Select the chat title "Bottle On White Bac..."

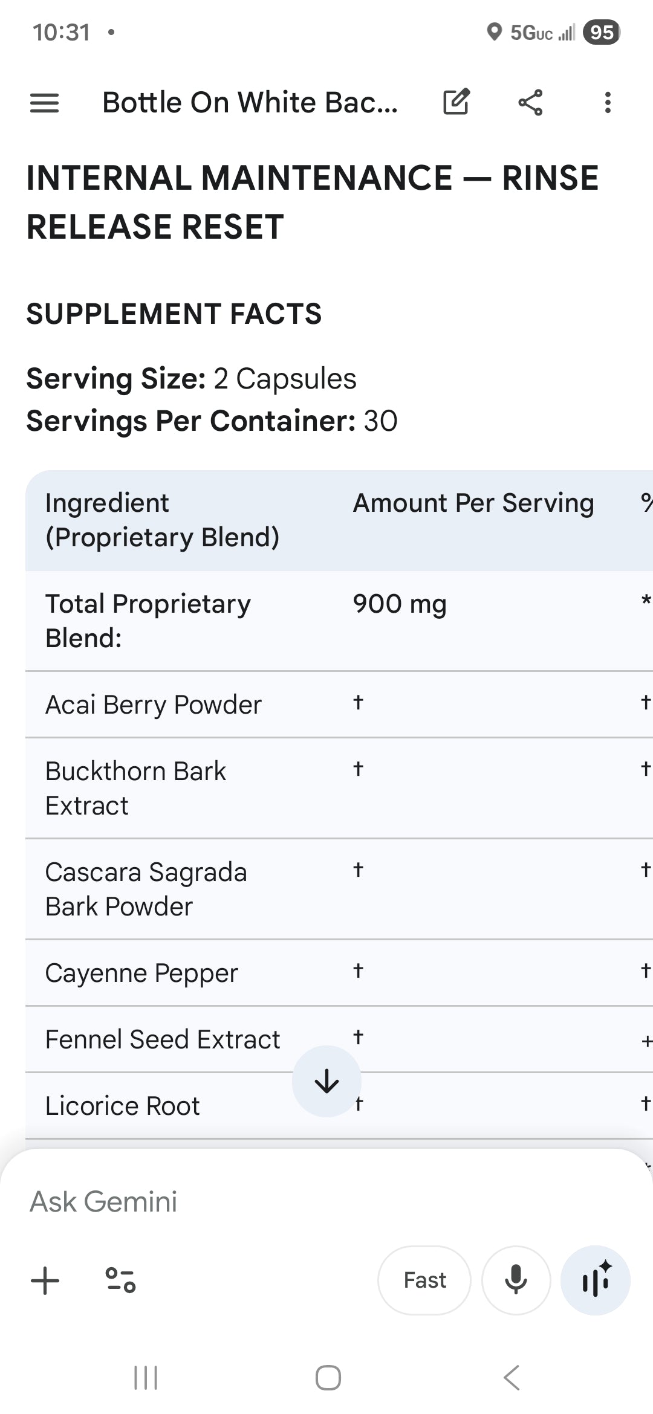click(250, 103)
